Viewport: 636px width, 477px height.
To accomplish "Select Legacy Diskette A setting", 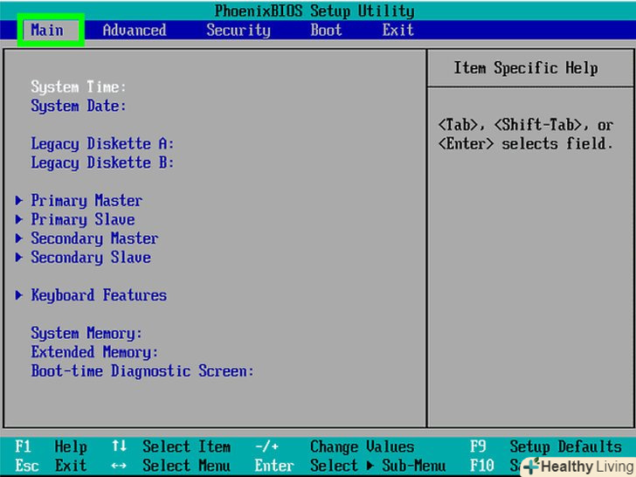I will tap(102, 143).
